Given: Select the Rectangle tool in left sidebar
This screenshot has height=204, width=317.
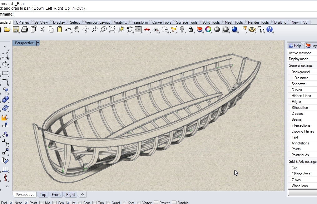Looking at the screenshot, I should pos(5,73).
